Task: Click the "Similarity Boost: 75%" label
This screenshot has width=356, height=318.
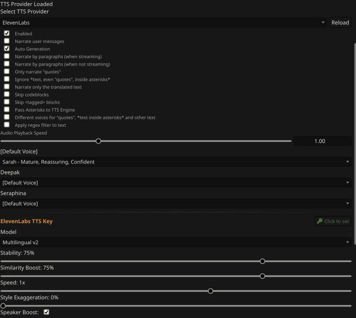Action: [27, 268]
